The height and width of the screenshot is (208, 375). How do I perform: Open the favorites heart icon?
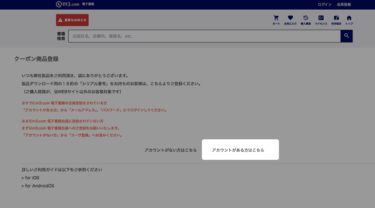[x=290, y=19]
